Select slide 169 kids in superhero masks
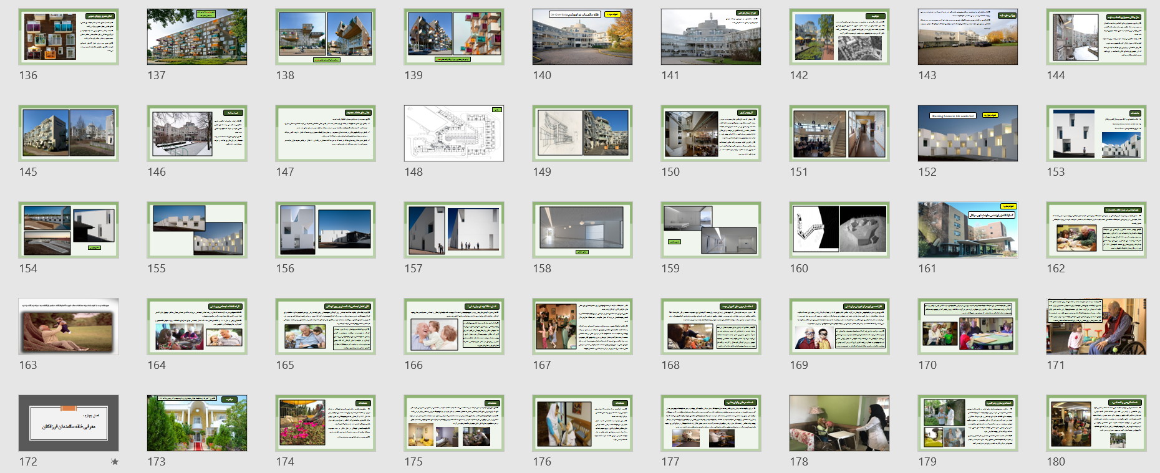Viewport: 1160px width, 473px height. tap(839, 327)
